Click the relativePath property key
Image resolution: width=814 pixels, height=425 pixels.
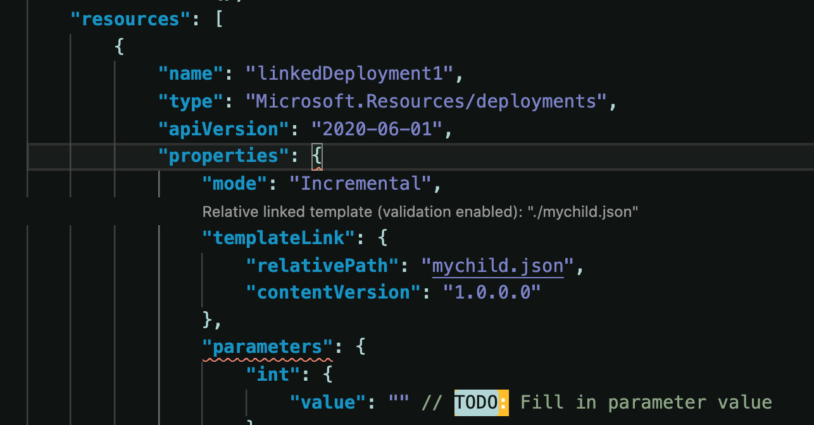point(323,265)
